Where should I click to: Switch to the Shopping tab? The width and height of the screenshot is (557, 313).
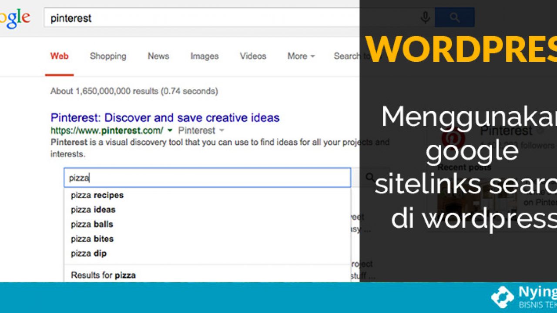(108, 56)
